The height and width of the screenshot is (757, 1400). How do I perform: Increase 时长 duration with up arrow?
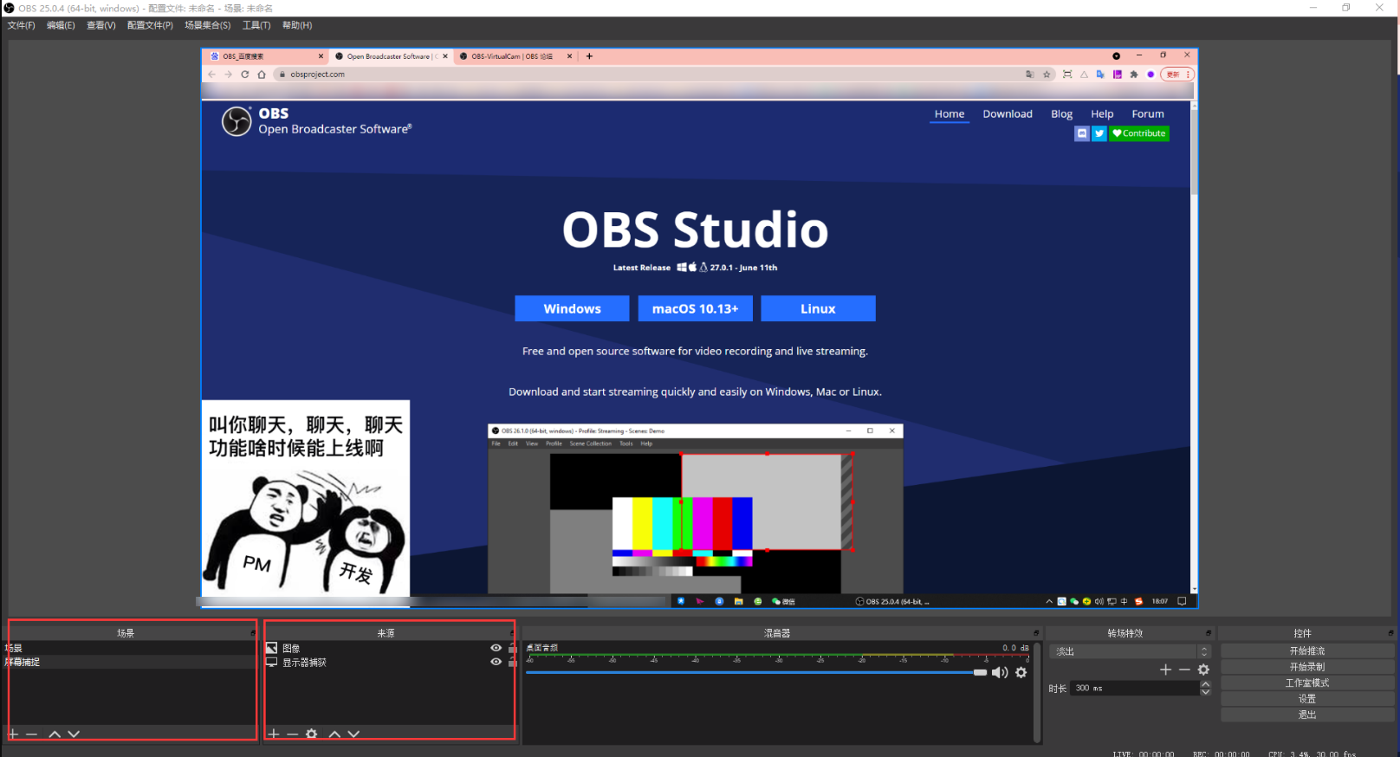click(x=1205, y=684)
